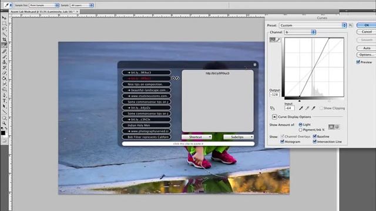The height and width of the screenshot is (211, 376).
Task: Select the Path Selection tool
Action: [4, 106]
